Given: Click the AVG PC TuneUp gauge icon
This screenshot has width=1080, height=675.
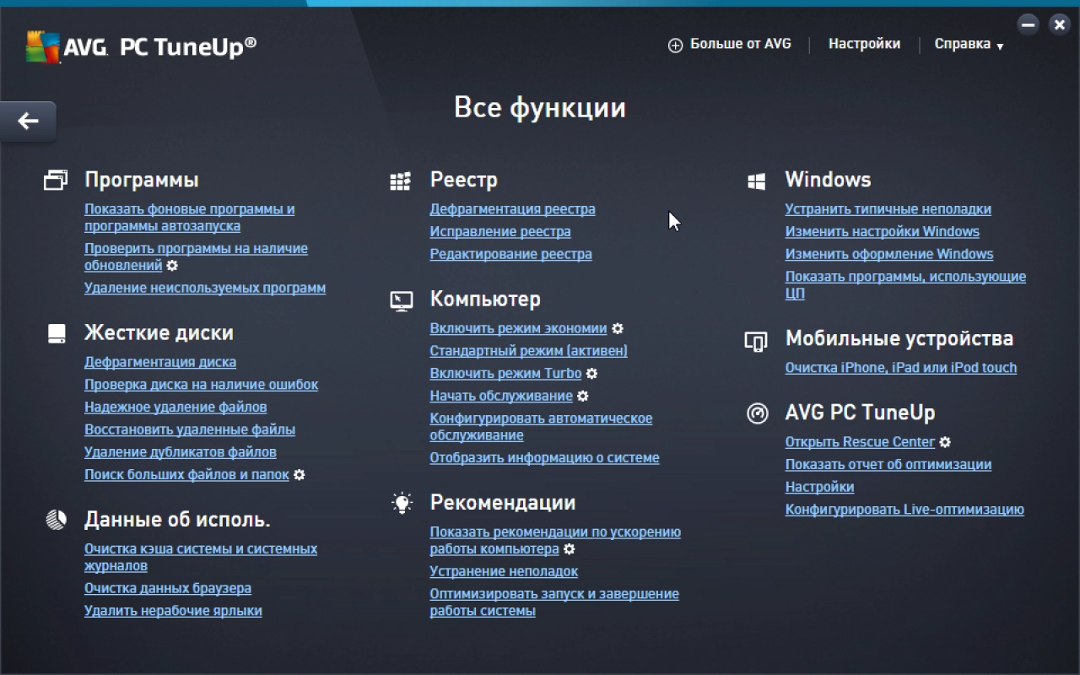Looking at the screenshot, I should 757,413.
